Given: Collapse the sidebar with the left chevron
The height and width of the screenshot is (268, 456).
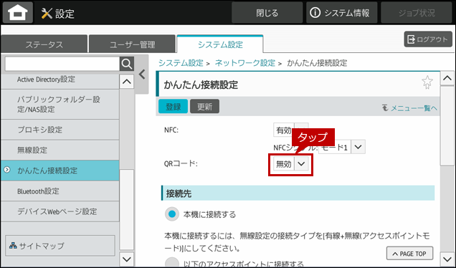Looking at the screenshot, I should (142, 75).
